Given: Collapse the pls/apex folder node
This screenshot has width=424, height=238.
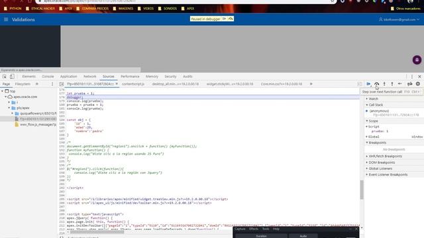Looking at the screenshot, I should (x=9, y=108).
